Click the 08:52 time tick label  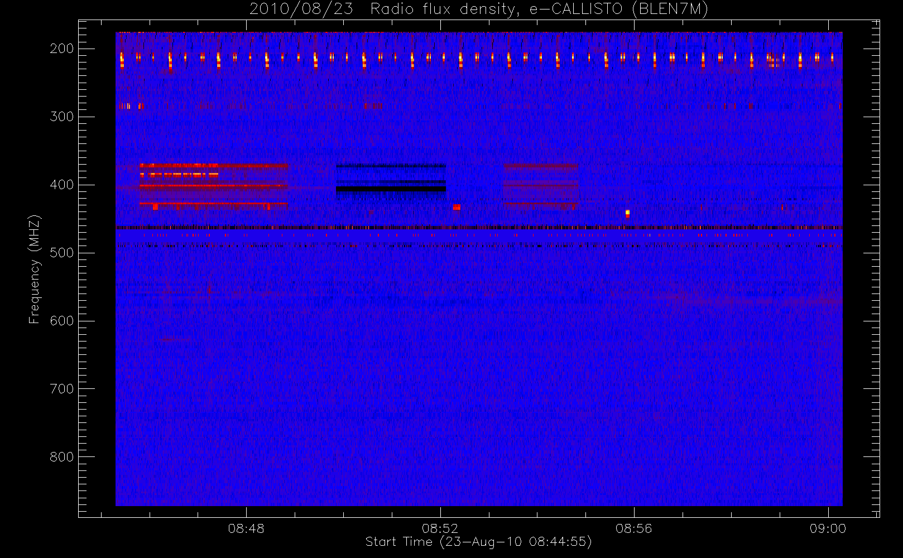click(x=440, y=528)
